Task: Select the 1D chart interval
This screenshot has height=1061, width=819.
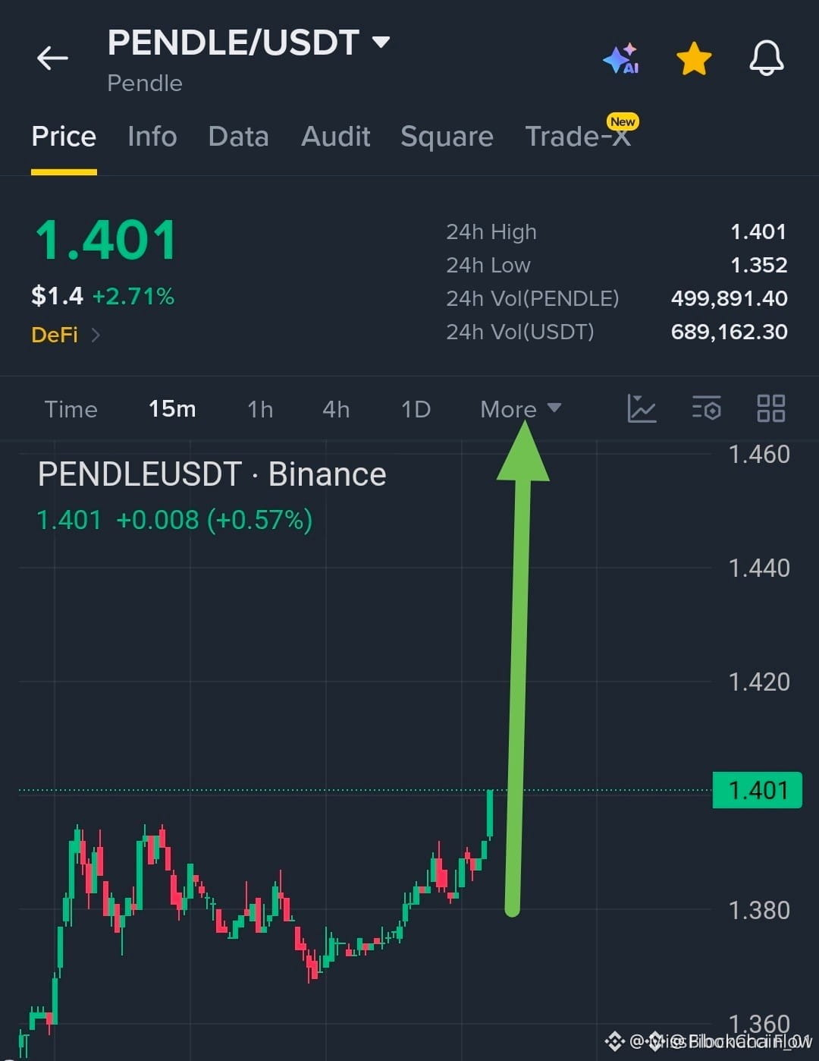Action: point(416,409)
